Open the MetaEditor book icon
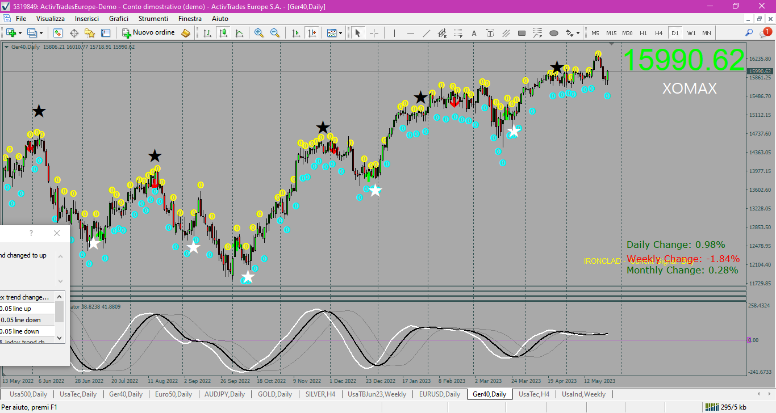776x413 pixels. pyautogui.click(x=186, y=33)
